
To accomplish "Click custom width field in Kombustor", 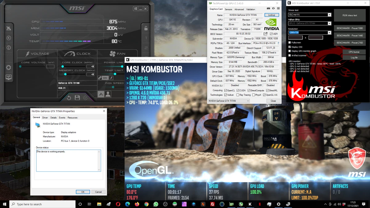I will 295,38.
